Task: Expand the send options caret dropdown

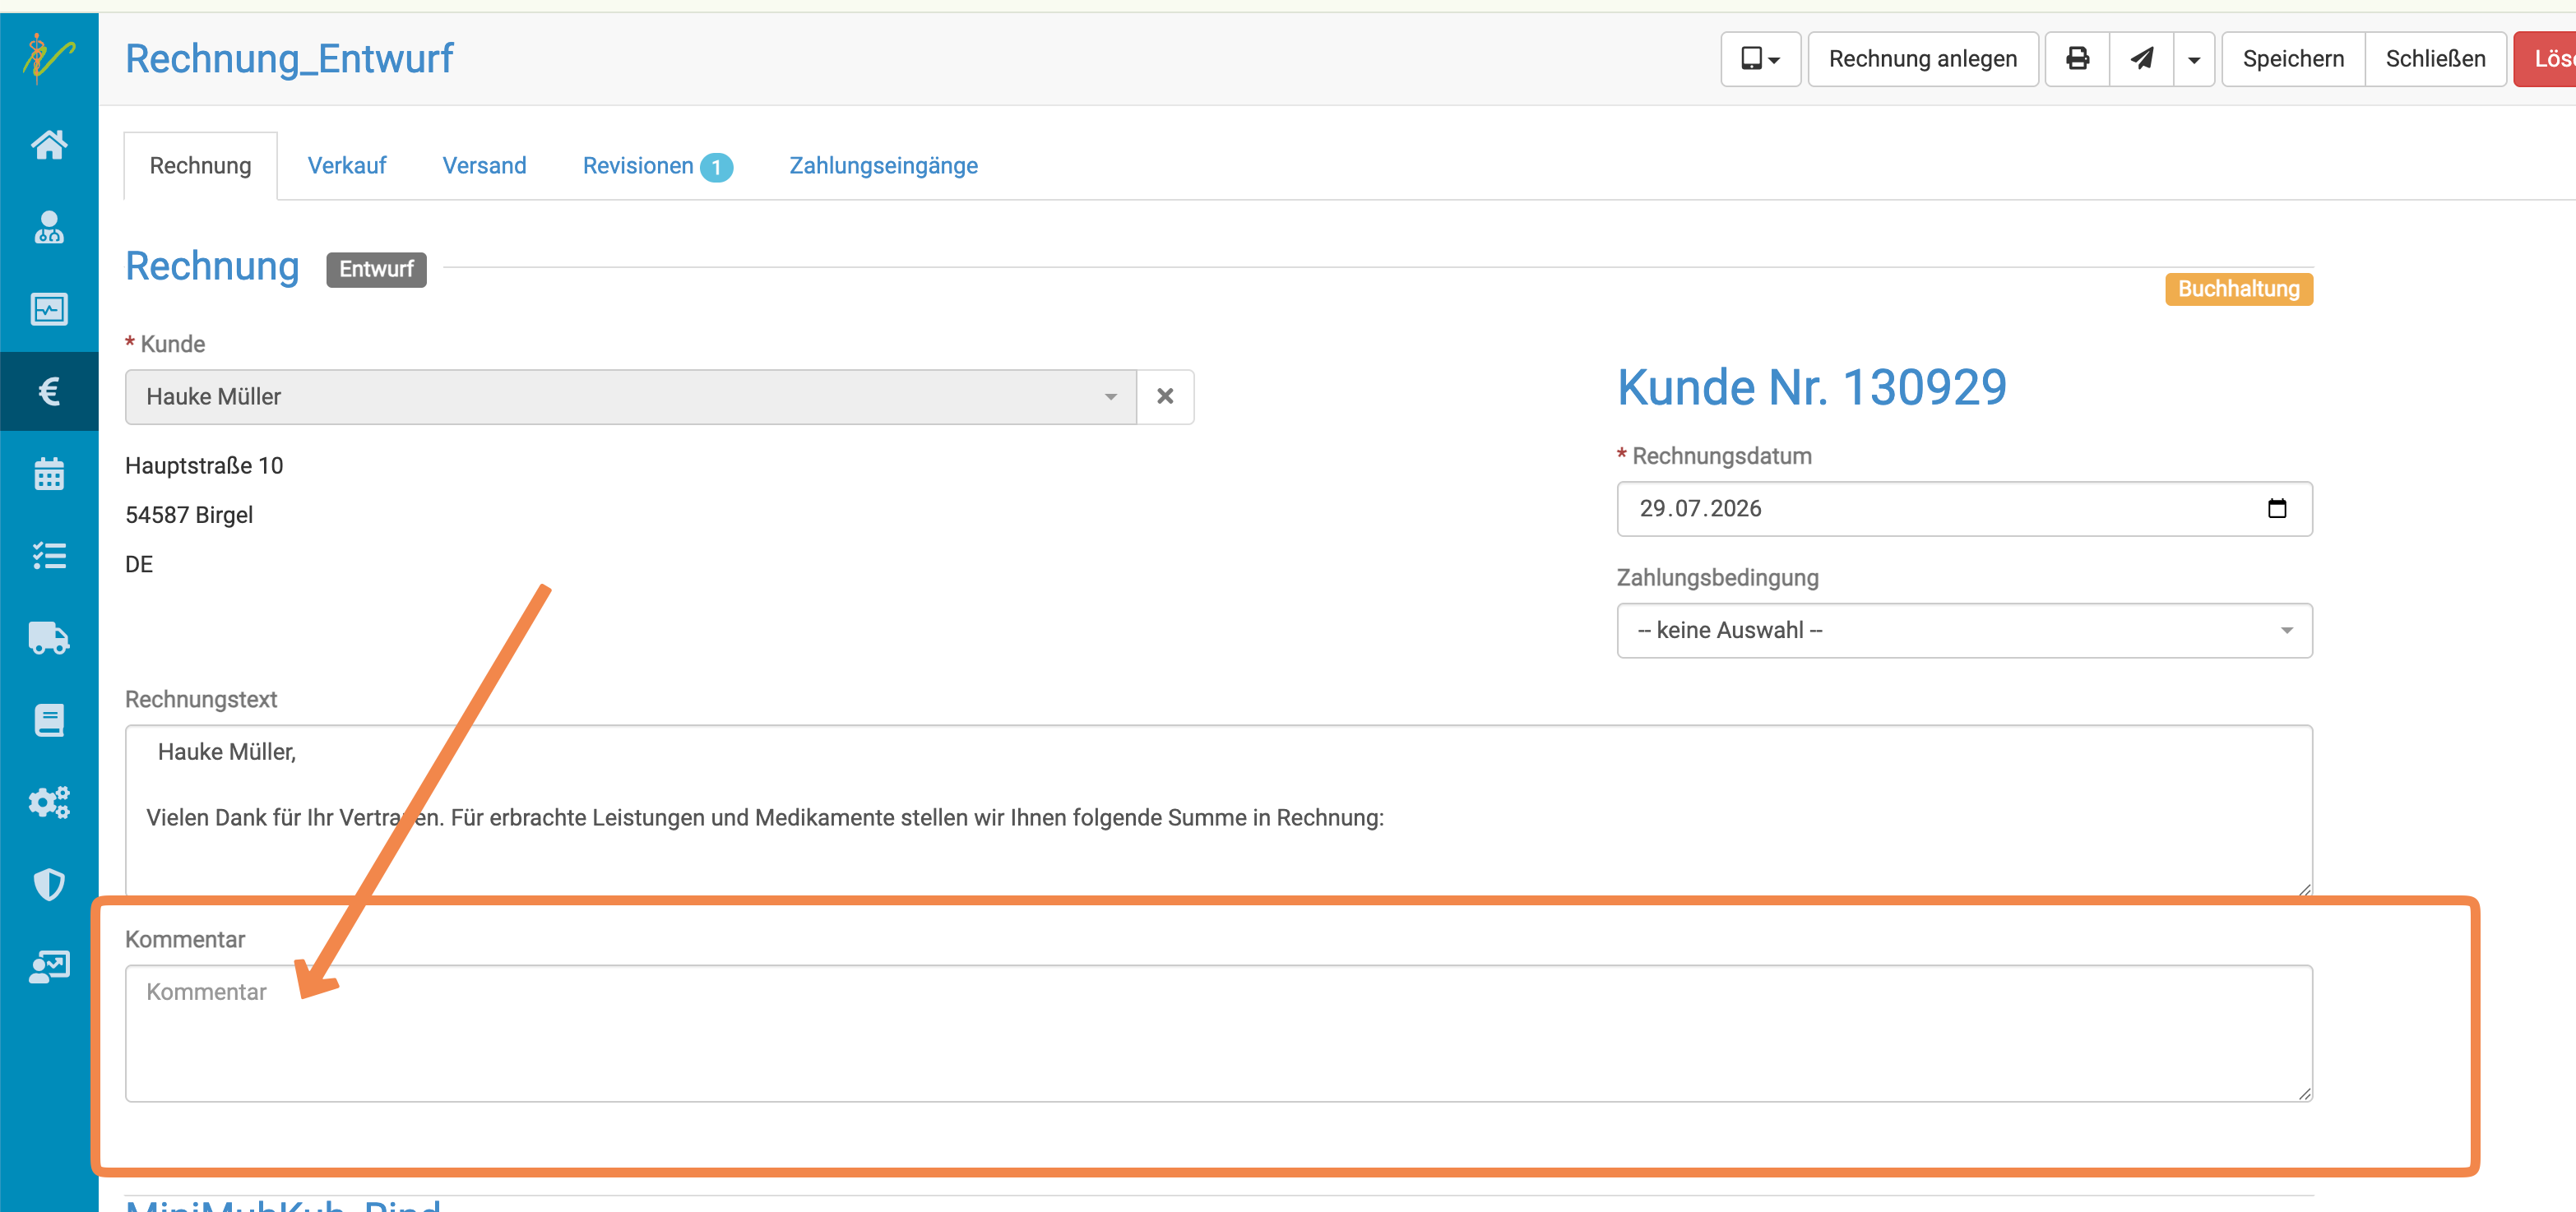Action: click(x=2194, y=59)
